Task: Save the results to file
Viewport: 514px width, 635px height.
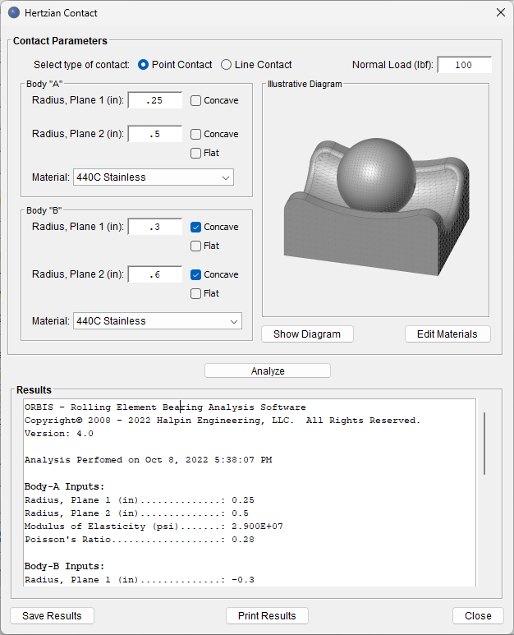Action: pos(52,615)
